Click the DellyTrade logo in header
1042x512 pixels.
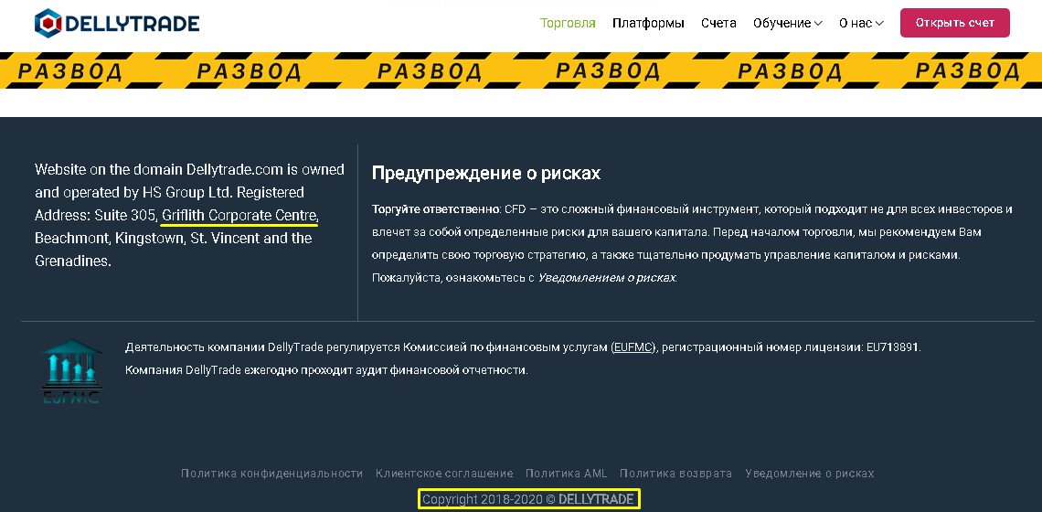click(117, 23)
